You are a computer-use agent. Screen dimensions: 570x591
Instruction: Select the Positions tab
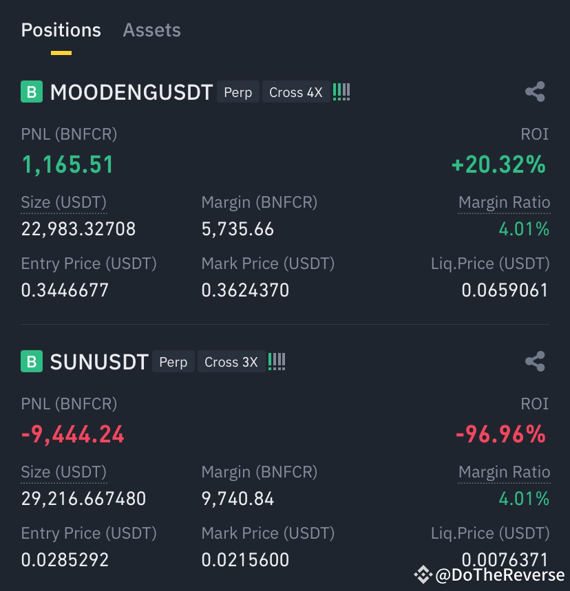point(61,30)
